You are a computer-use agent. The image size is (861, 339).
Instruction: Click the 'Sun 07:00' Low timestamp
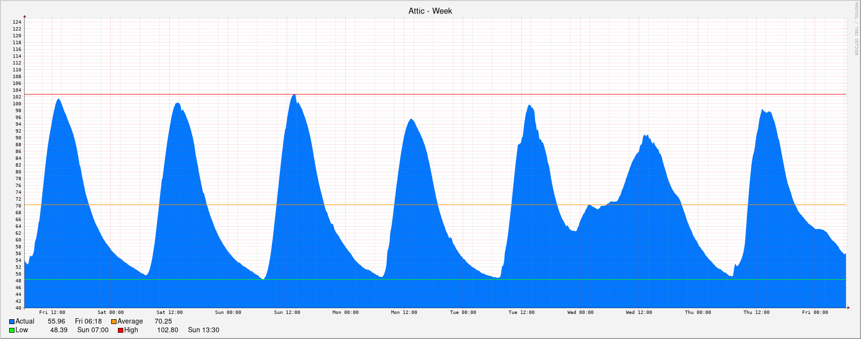93,330
